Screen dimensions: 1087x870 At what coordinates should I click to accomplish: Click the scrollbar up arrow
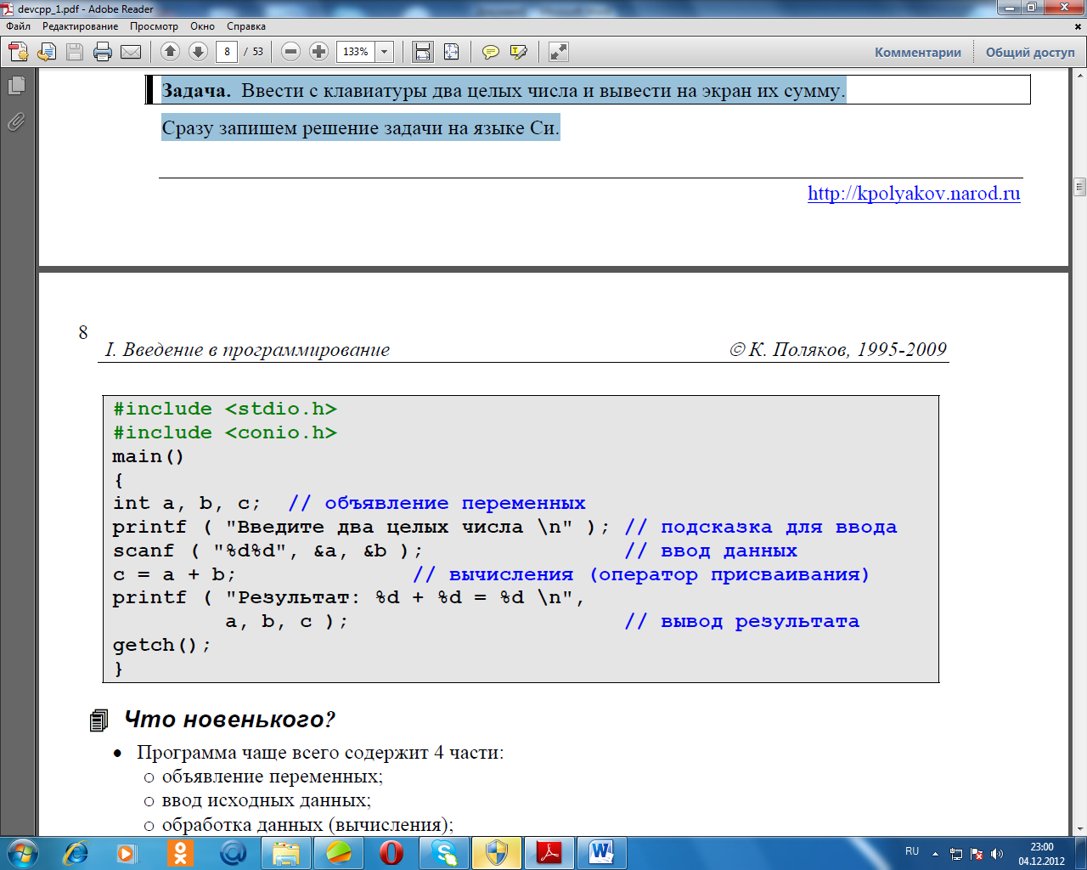click(1079, 76)
